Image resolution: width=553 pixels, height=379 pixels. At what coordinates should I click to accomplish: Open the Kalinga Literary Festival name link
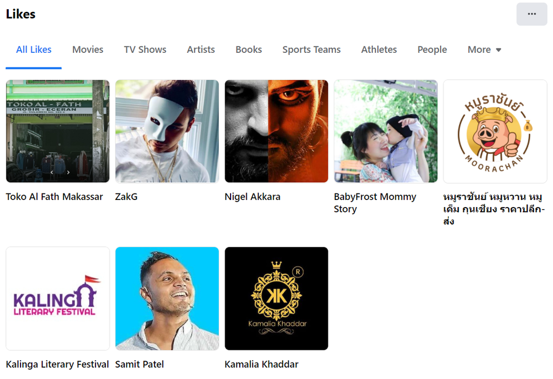(x=57, y=364)
